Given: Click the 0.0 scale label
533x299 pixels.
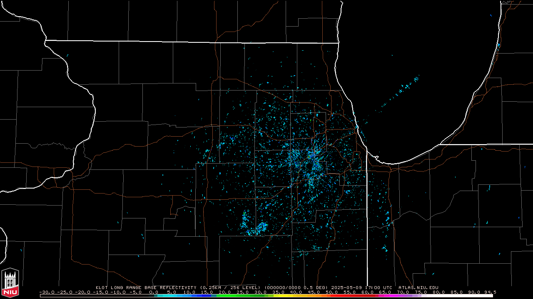Looking at the screenshot, I should [x=154, y=292].
